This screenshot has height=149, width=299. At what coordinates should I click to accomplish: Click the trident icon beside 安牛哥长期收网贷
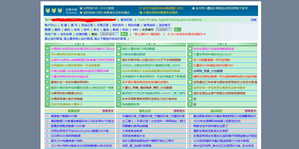point(119,82)
